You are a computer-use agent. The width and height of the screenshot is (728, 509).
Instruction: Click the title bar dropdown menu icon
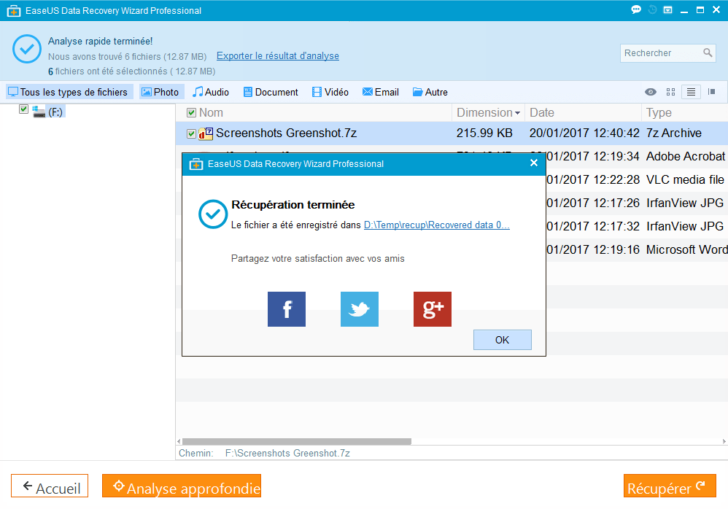tap(667, 9)
